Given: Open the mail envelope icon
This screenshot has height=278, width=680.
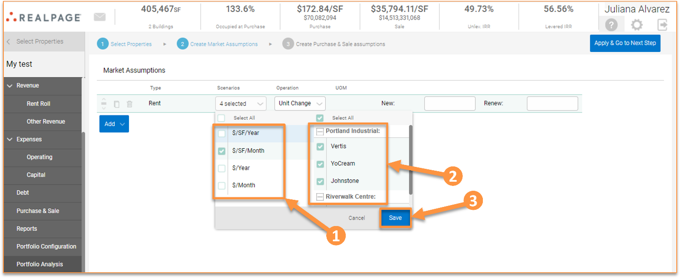Looking at the screenshot, I should point(100,17).
